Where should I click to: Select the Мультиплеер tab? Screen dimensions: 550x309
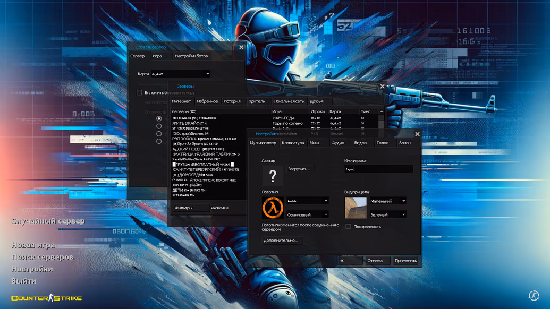click(x=263, y=143)
